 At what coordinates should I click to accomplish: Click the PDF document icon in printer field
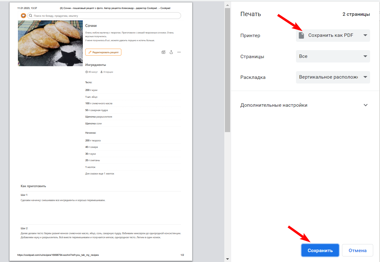point(302,35)
